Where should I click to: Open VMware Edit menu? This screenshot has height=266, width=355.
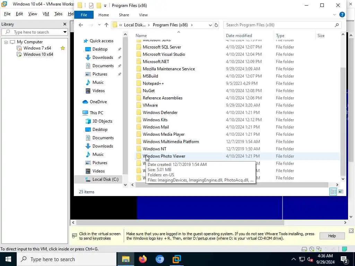(19, 14)
